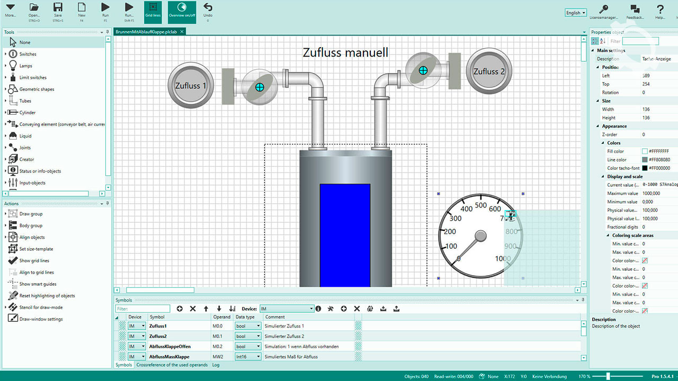Open the More menu in toolbar
Viewport: 678px width, 381px height.
(x=10, y=10)
